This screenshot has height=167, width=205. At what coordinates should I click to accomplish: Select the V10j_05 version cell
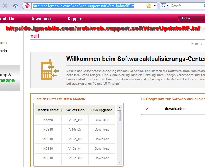[75, 129]
